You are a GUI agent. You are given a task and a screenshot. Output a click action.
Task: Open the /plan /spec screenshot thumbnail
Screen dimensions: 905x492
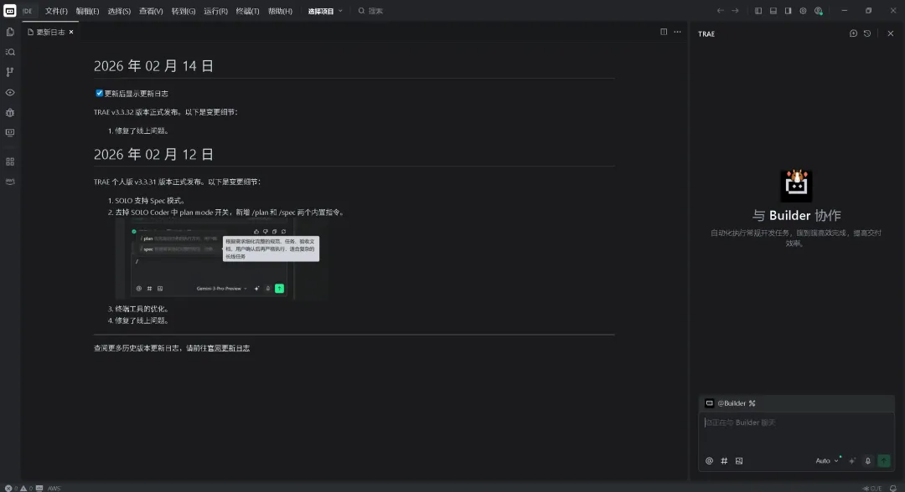[x=221, y=259]
